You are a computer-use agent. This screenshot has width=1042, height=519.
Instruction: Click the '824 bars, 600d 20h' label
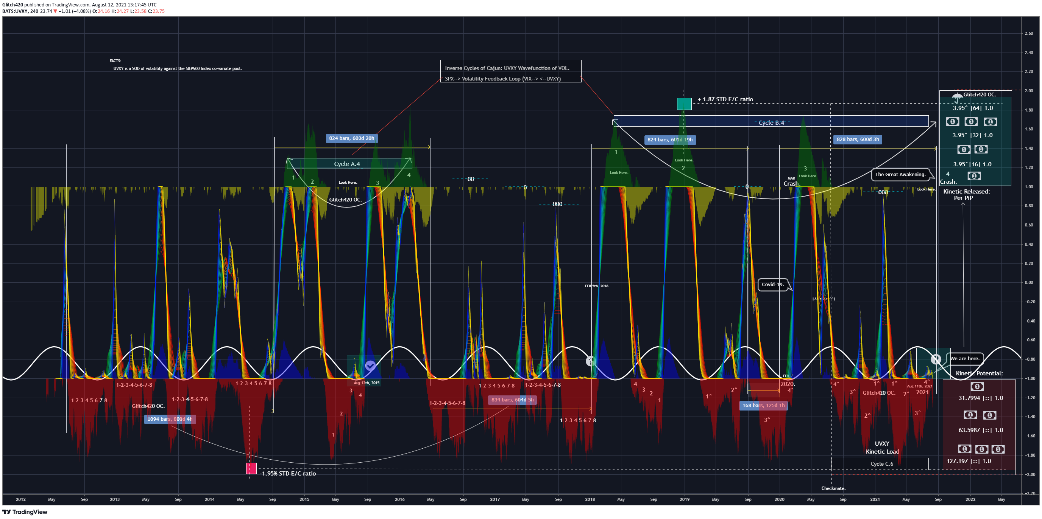point(351,138)
